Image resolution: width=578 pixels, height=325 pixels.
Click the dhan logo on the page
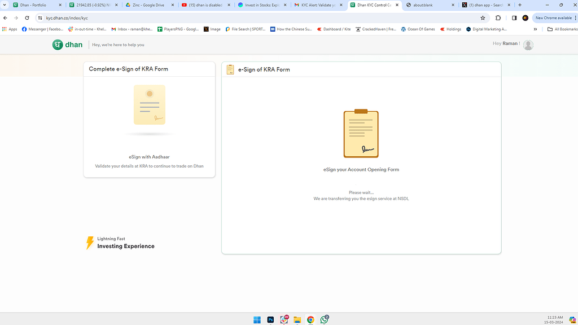point(67,44)
